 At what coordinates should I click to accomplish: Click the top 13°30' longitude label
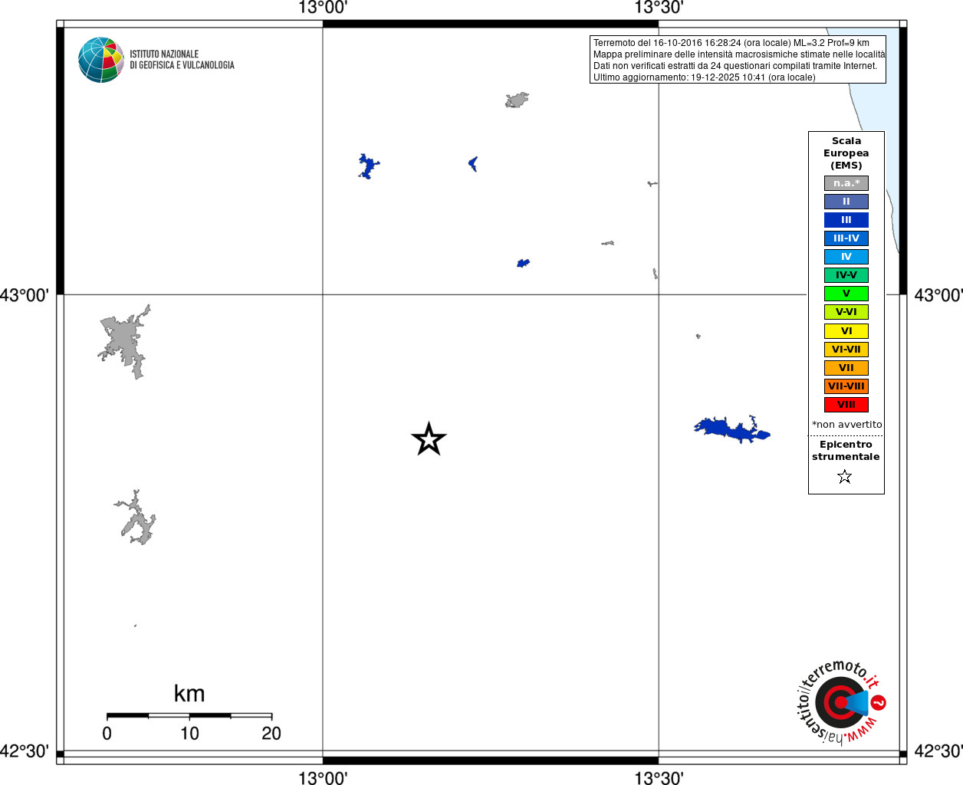coord(659,8)
